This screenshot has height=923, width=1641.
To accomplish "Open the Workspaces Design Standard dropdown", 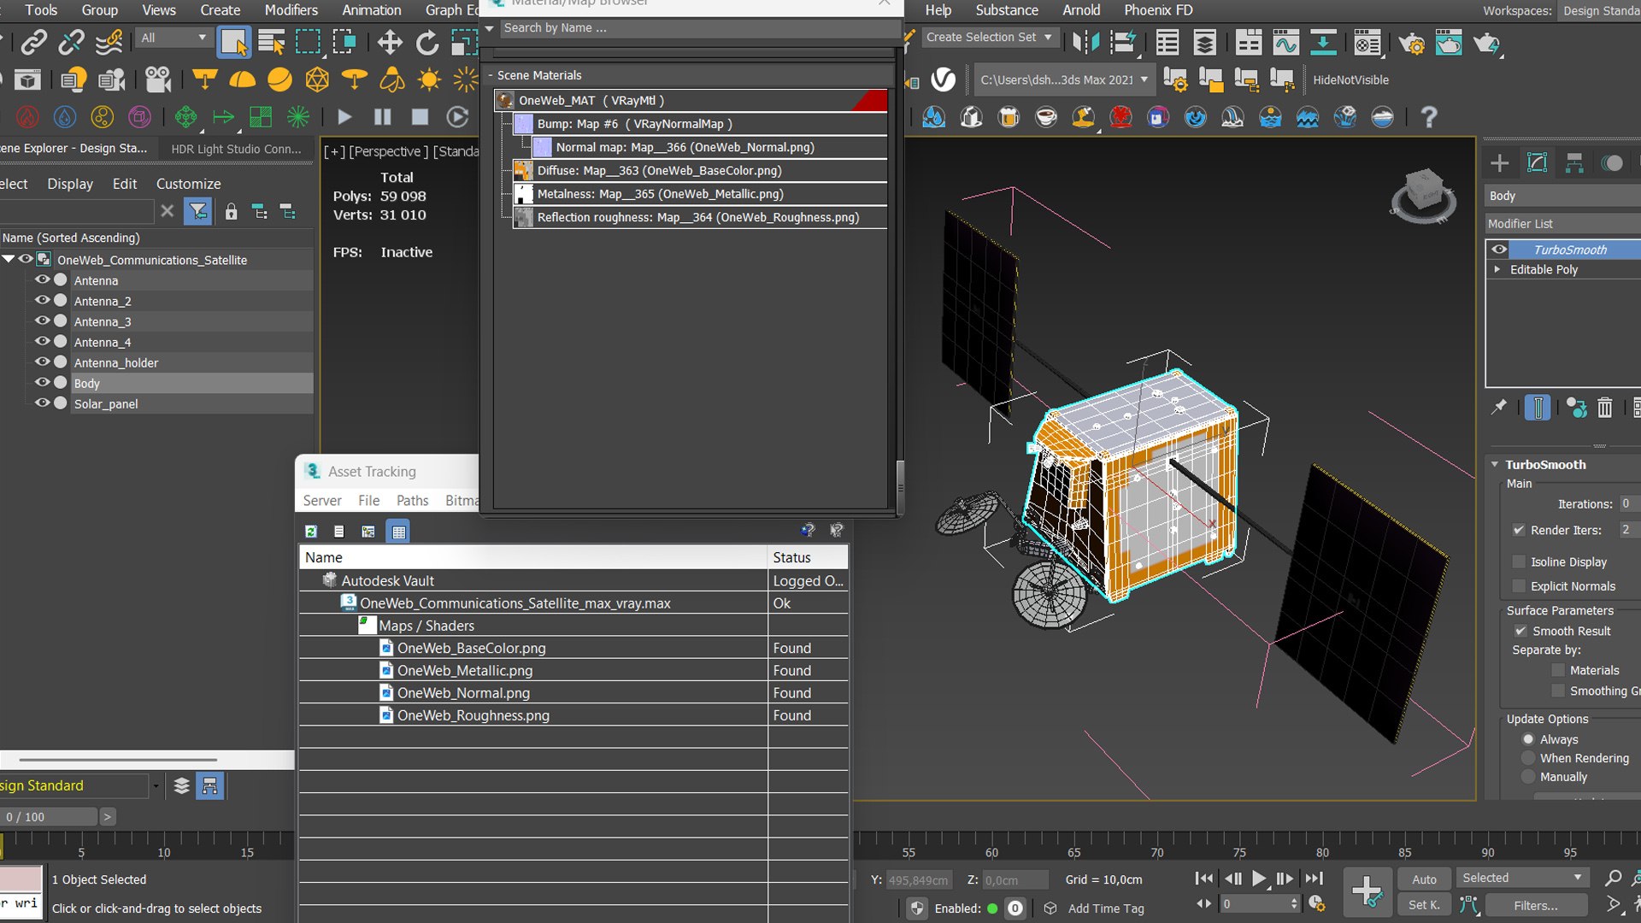I will click(x=1601, y=11).
